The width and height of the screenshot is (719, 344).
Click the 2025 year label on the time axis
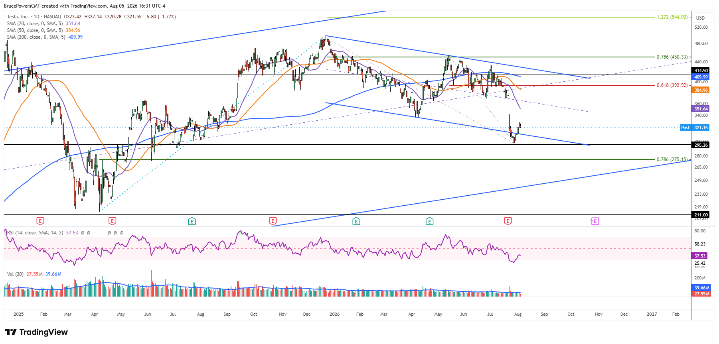pos(18,314)
